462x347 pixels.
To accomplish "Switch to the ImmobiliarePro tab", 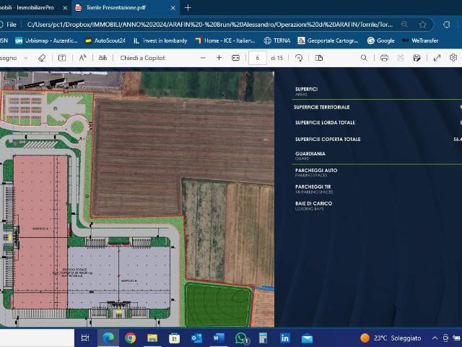I will click(27, 7).
